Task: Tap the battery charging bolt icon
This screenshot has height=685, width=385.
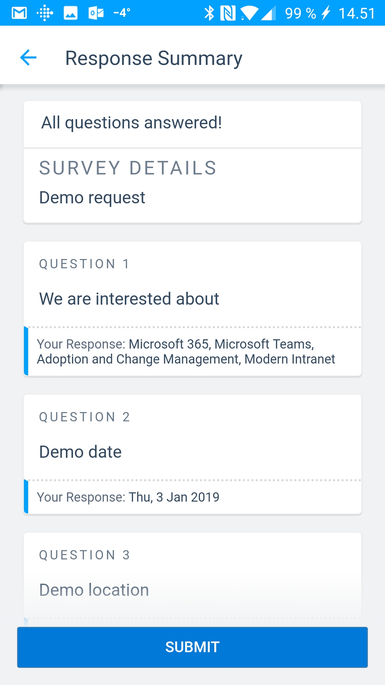Action: pos(325,13)
